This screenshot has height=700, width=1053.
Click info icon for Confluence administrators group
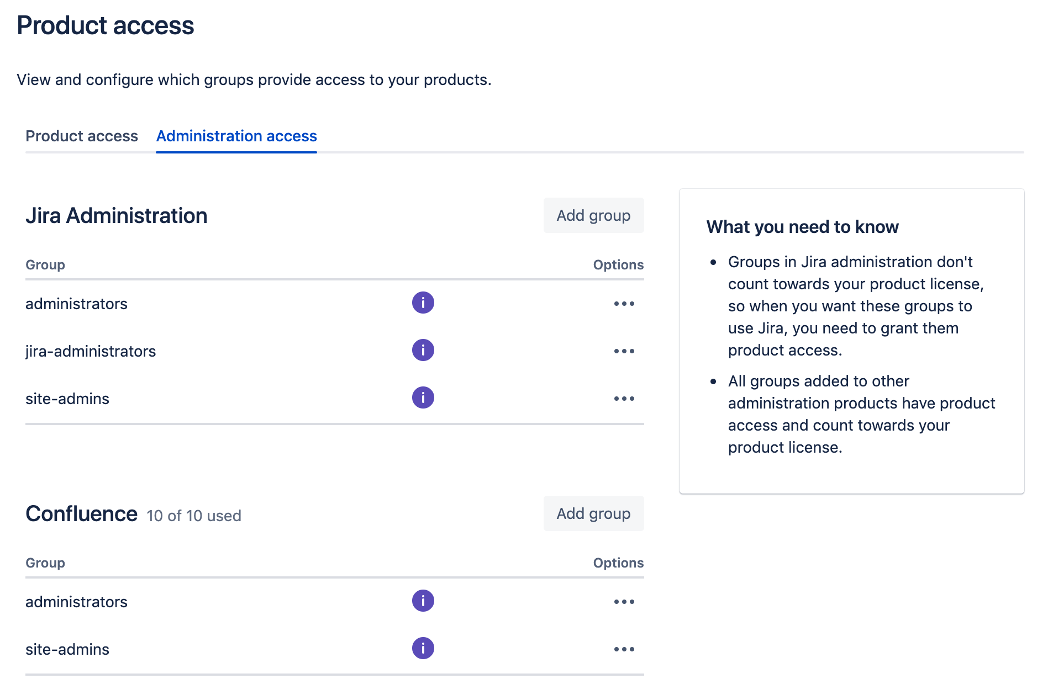(423, 601)
